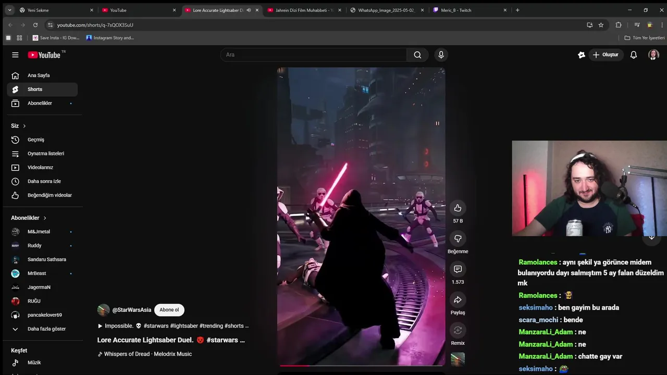The height and width of the screenshot is (375, 667).
Task: Open YouTube notifications bell
Action: [x=634, y=55]
